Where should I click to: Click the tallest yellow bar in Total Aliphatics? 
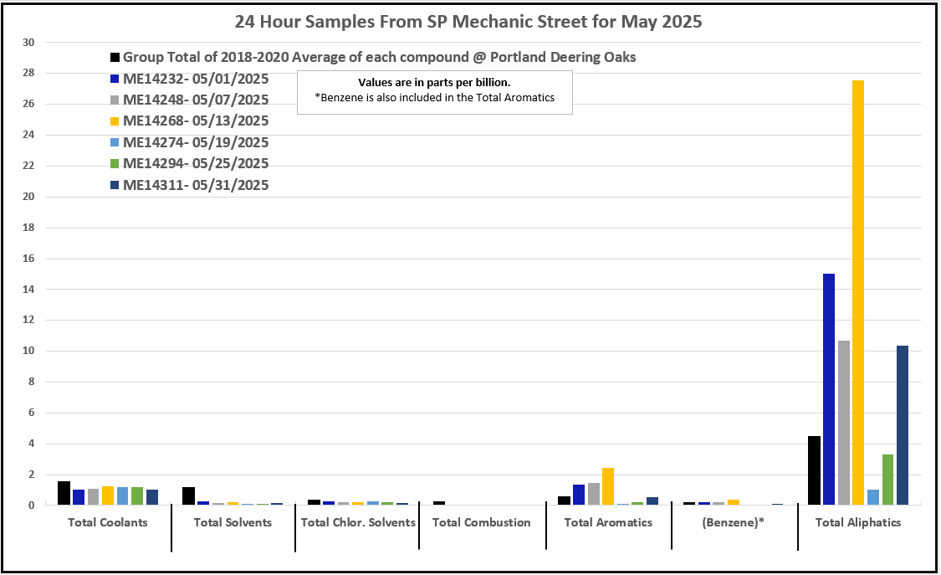858,293
